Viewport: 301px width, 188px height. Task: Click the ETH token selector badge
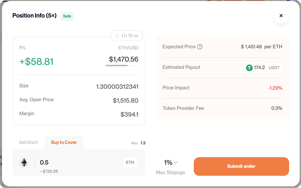point(130,163)
